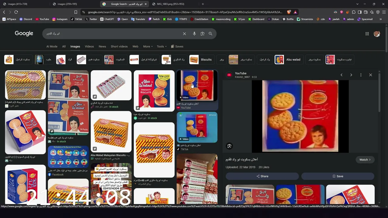This screenshot has width=388, height=218.
Task: Clear the Google search box text
Action: [184, 34]
